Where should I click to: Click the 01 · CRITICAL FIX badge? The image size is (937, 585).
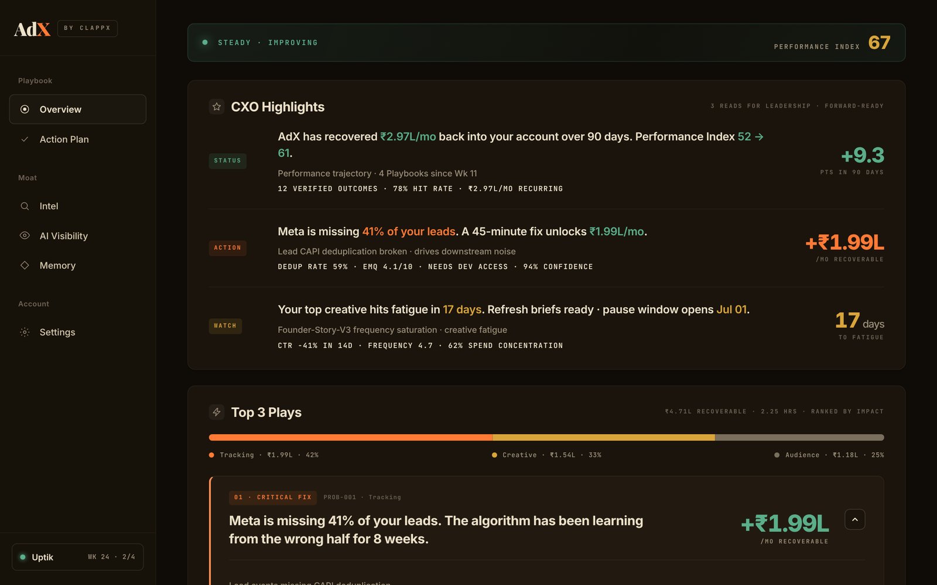coord(273,497)
